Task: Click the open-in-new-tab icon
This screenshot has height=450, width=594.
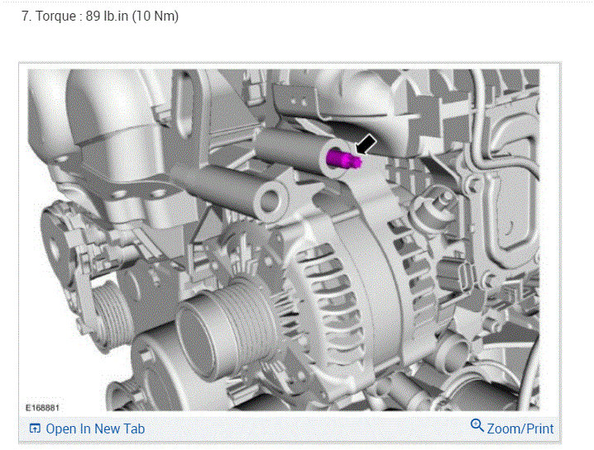Action: (35, 429)
